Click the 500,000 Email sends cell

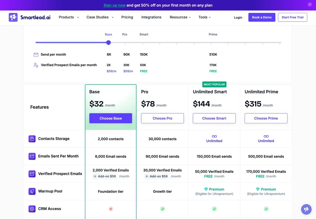click(266, 156)
